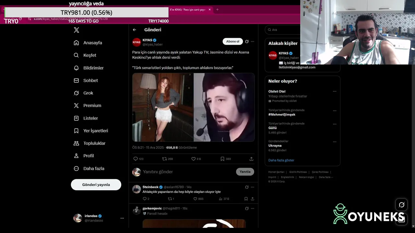Open more options for #MehmetŞimşek trend

point(335,111)
